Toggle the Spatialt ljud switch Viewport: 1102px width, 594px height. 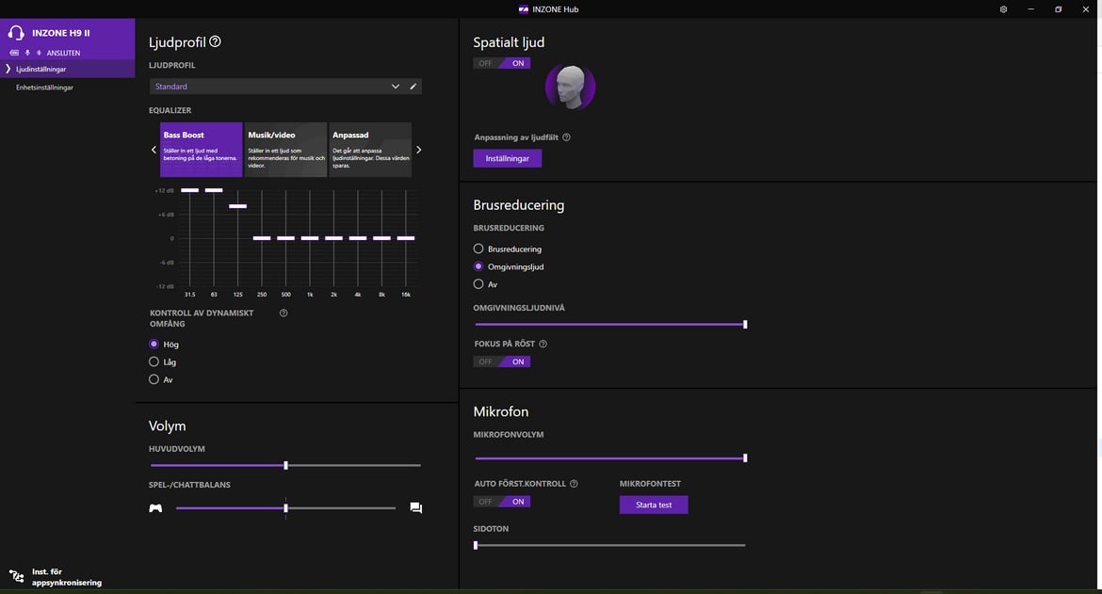[x=501, y=63]
